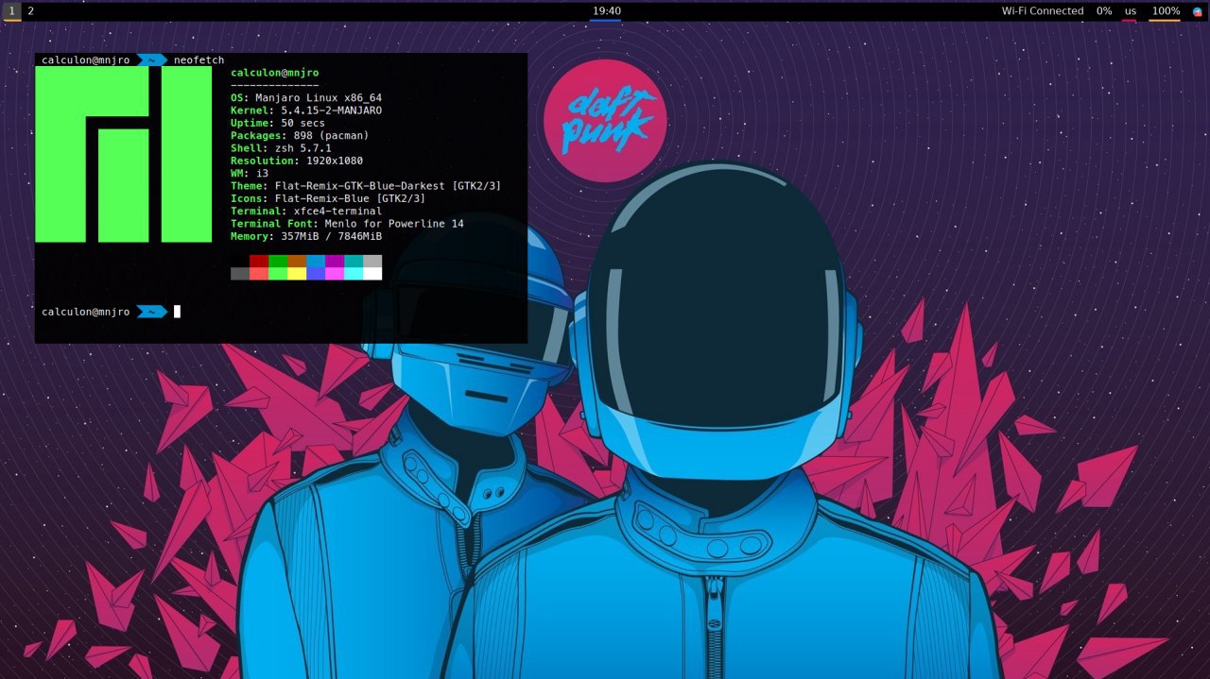
Task: Click the Memory: 357MiB / 7846MiB line
Action: point(306,236)
